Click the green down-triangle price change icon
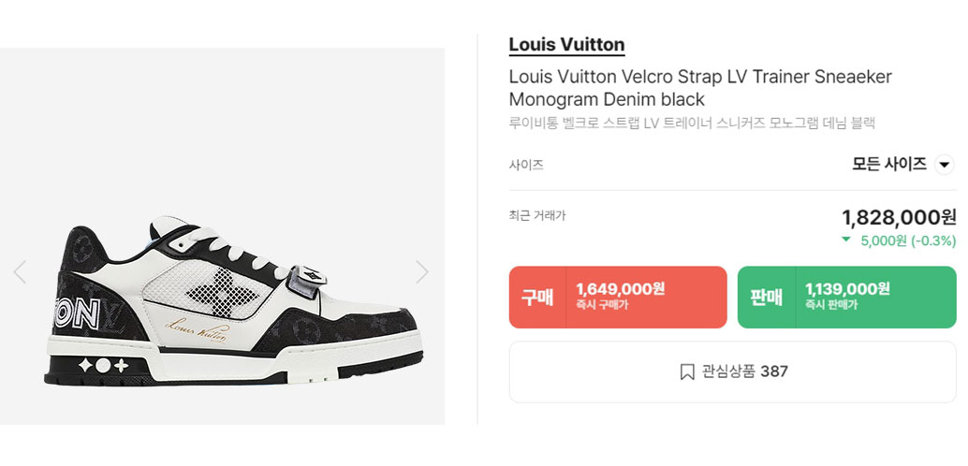 (x=846, y=240)
